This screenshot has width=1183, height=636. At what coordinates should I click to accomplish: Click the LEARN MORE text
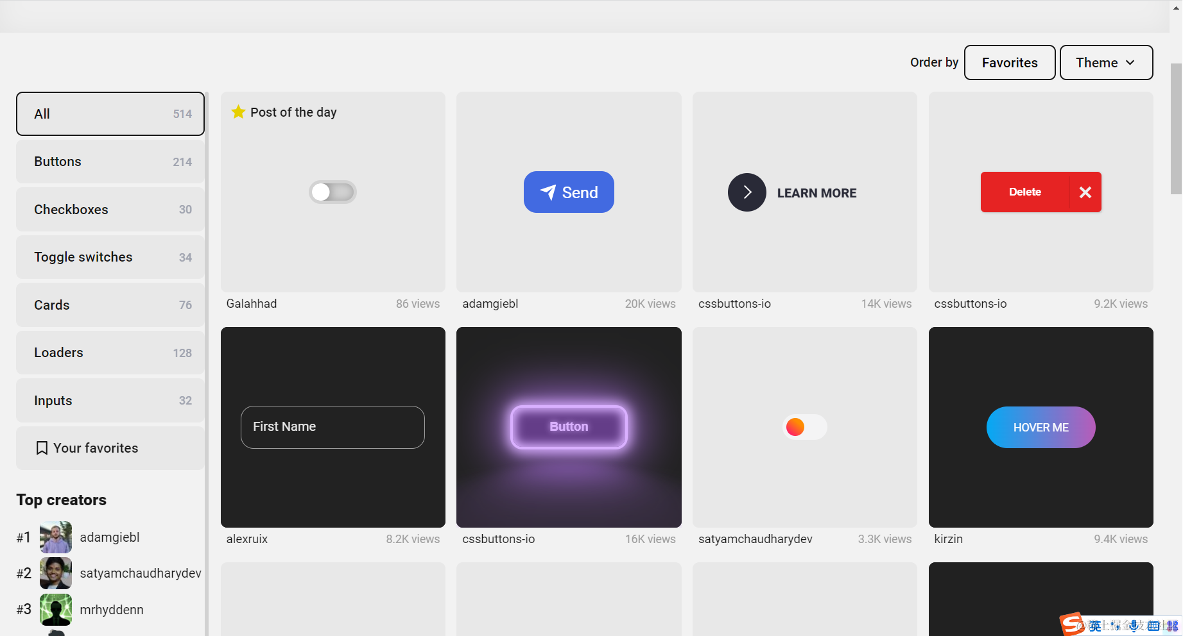[x=816, y=193]
